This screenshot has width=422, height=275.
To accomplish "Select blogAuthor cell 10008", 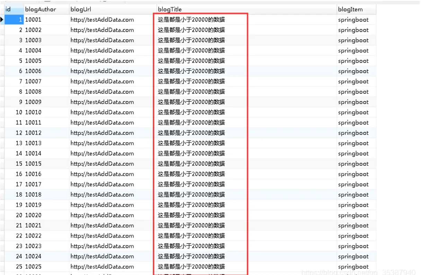I will [46, 92].
